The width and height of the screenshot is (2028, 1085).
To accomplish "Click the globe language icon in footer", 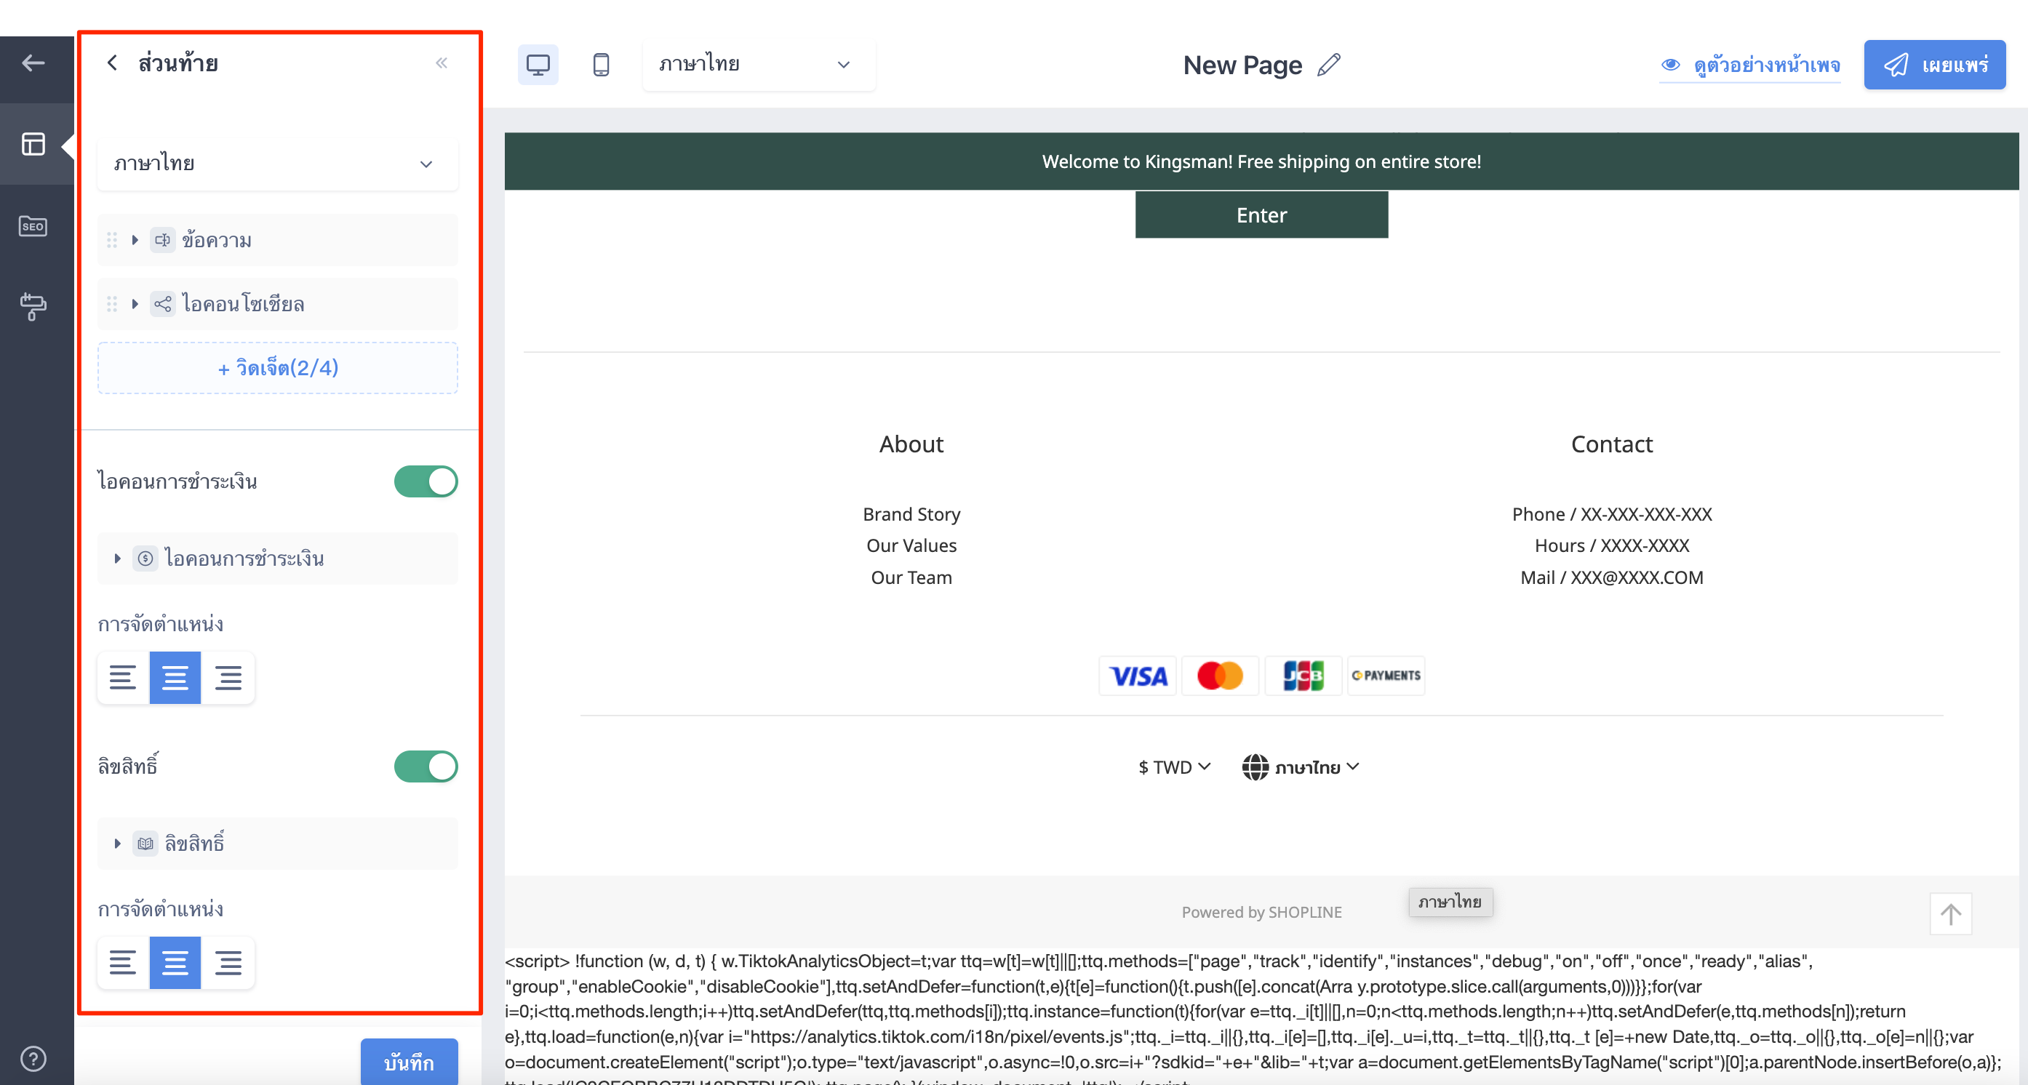I will coord(1255,767).
